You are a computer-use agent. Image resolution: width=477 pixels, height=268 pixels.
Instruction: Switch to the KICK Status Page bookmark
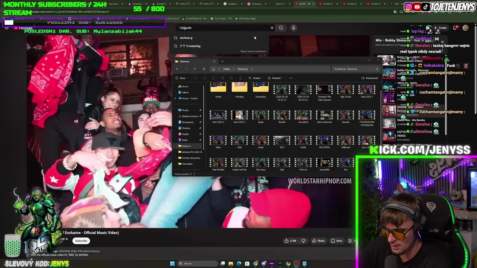click(x=245, y=18)
